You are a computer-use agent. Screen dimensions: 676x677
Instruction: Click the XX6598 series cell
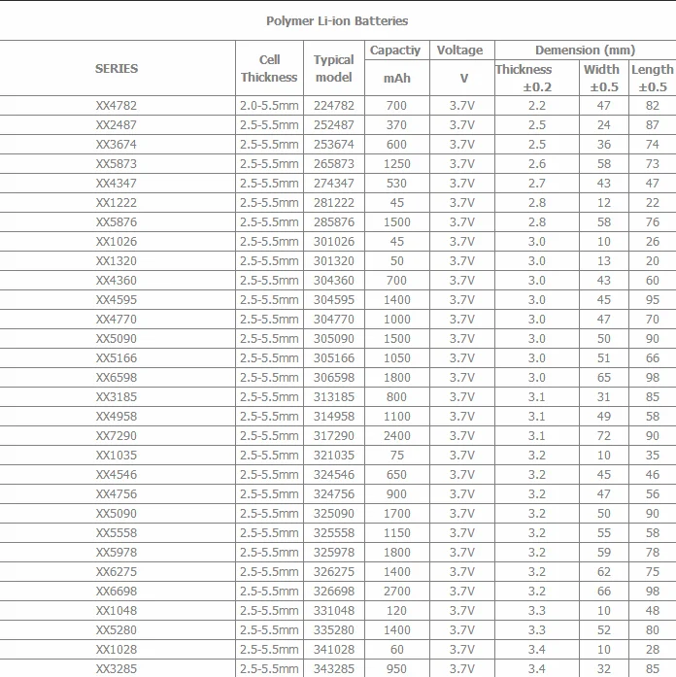tap(117, 378)
